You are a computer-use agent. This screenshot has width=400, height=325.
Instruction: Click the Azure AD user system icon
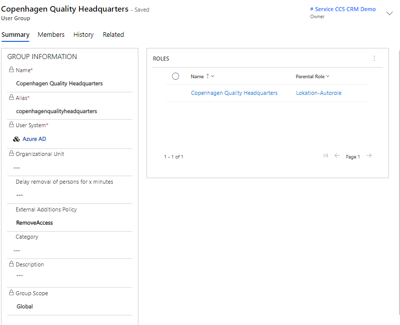pos(16,139)
